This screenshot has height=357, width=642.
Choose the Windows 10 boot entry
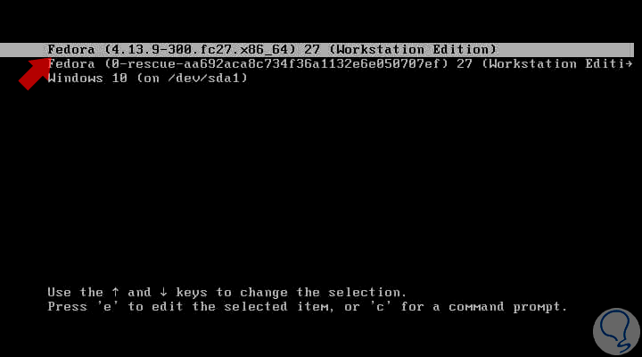[148, 78]
